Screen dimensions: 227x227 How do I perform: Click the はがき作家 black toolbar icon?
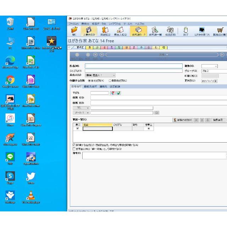tap(202, 31)
